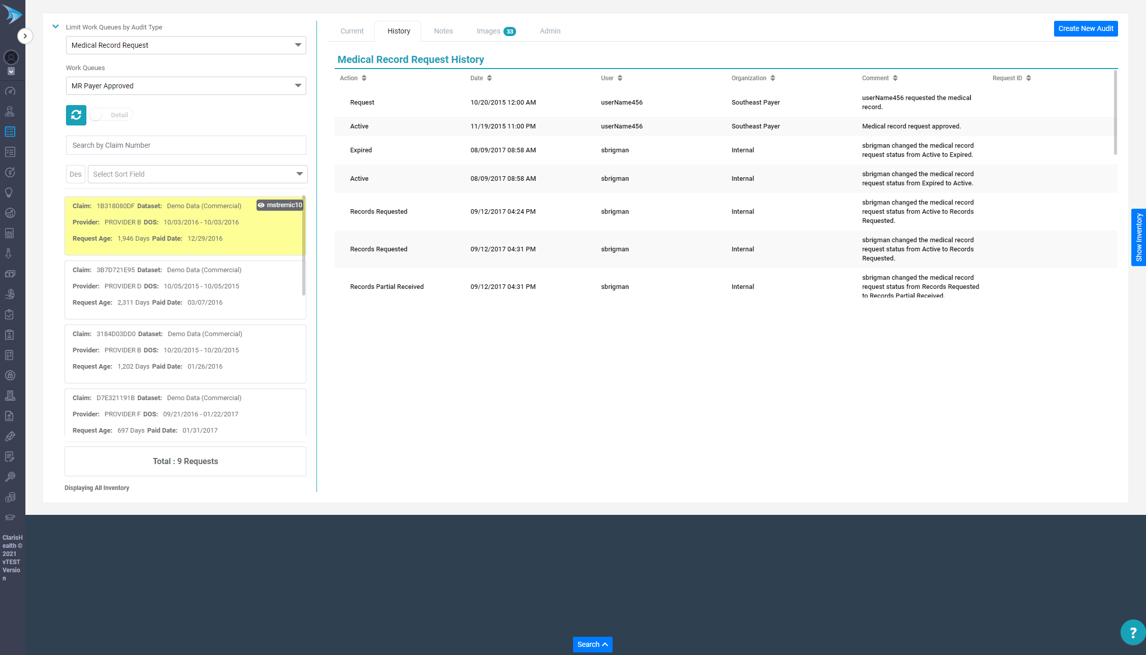Click the Show Inventory side tab
This screenshot has width=1146, height=655.
coord(1139,237)
